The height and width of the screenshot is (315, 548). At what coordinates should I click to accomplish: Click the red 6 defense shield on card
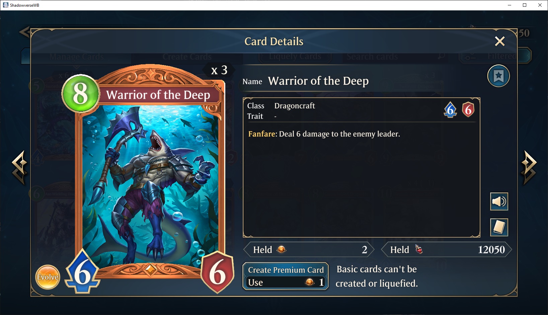point(217,272)
